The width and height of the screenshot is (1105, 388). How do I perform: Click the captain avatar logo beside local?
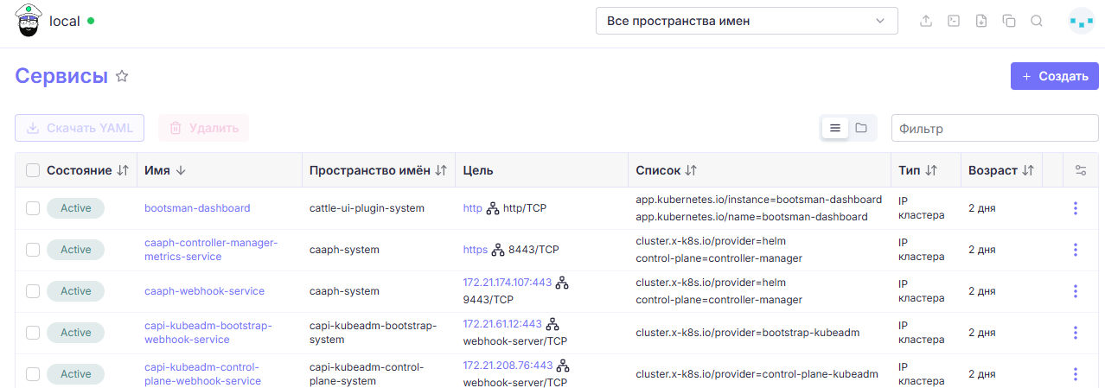(29, 21)
